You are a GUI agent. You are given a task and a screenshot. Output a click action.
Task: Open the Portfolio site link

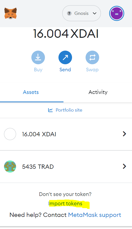(69, 110)
